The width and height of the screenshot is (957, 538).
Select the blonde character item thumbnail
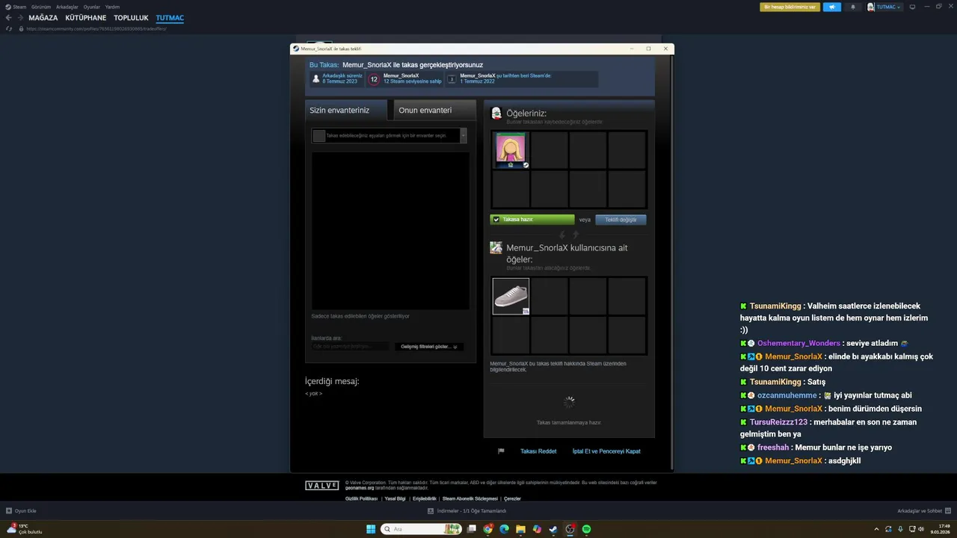[511, 150]
